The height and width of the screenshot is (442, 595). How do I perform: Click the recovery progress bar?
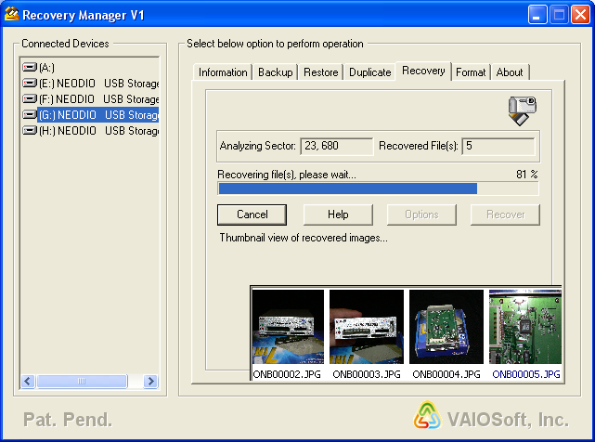pyautogui.click(x=378, y=188)
